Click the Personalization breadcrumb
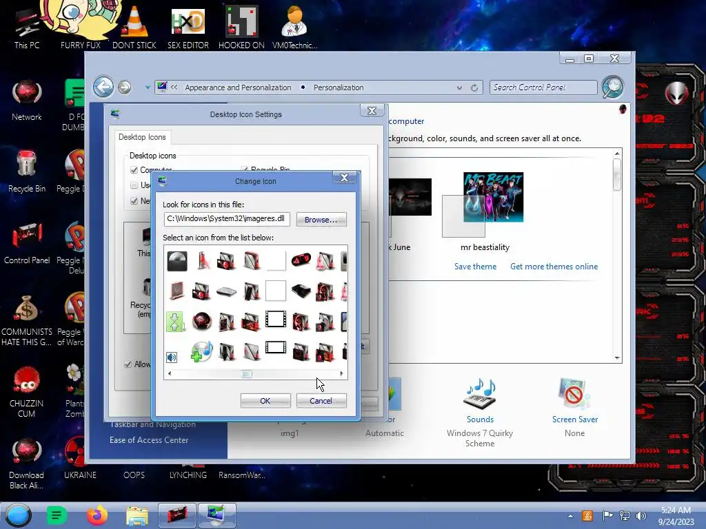The image size is (706, 529). click(x=339, y=87)
